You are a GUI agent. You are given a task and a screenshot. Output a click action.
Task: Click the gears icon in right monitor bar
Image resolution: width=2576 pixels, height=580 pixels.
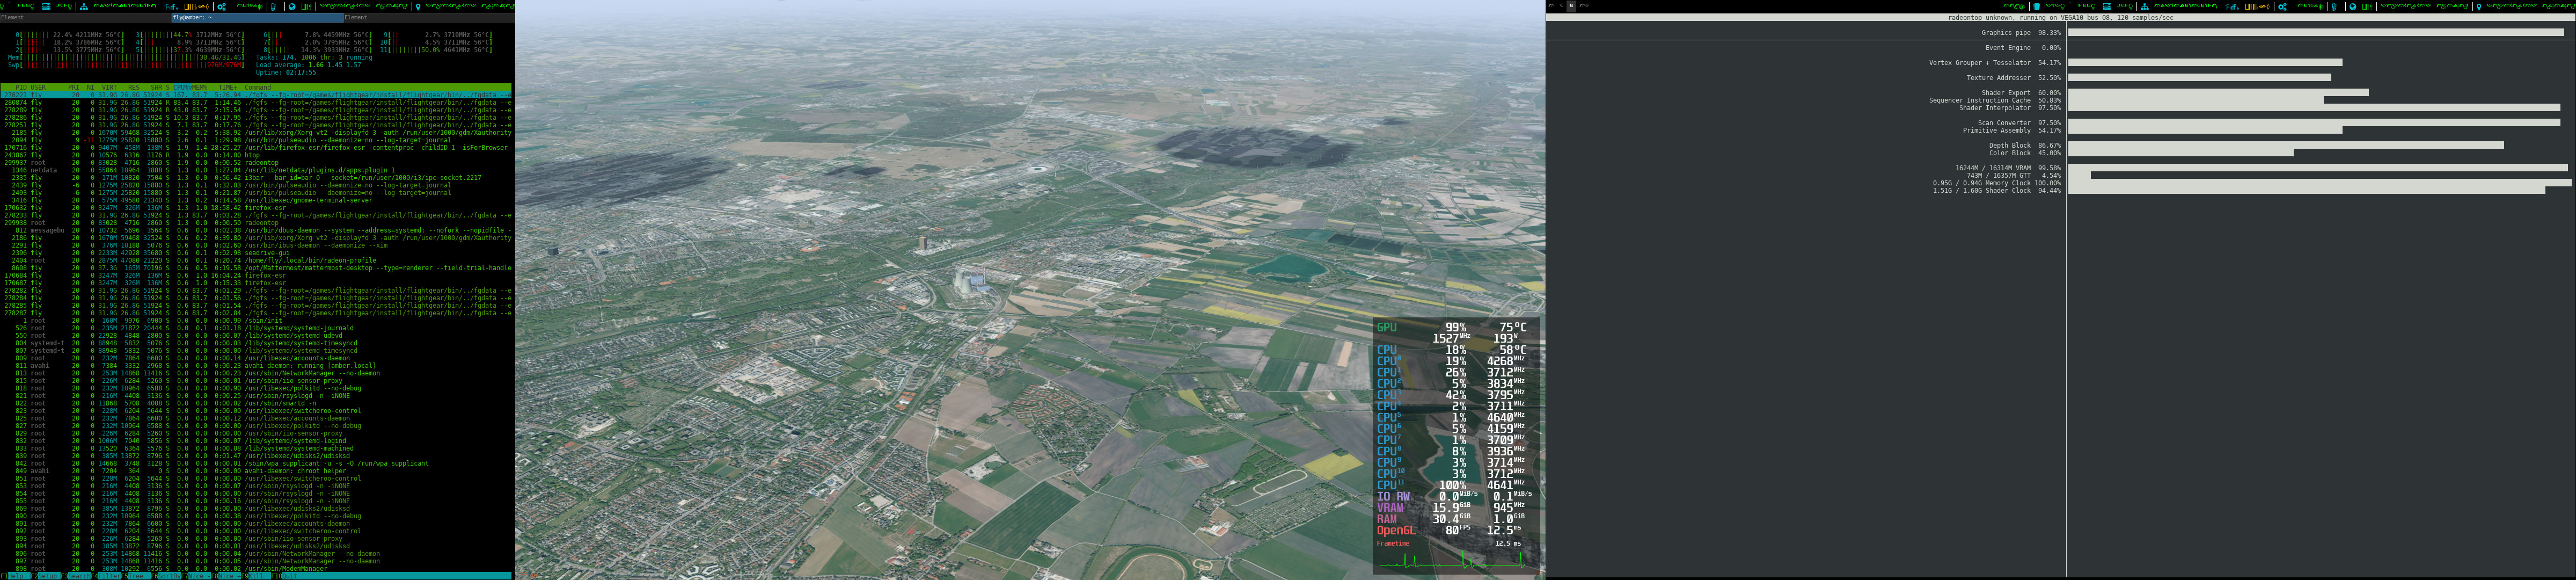pyautogui.click(x=2282, y=6)
